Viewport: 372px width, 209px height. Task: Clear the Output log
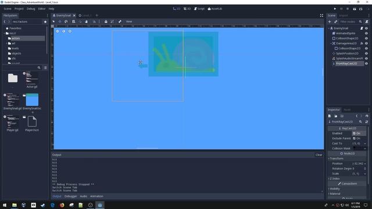point(319,155)
